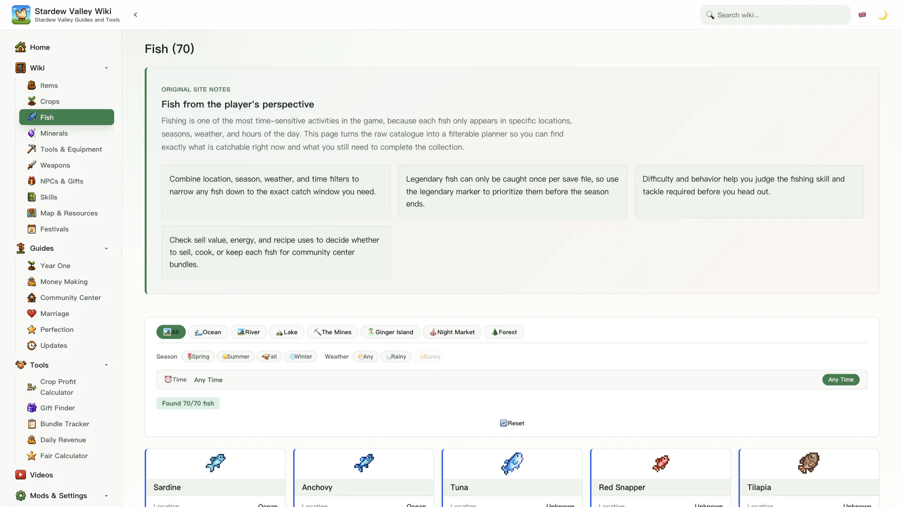Click the Money Making bag icon
Image resolution: width=902 pixels, height=507 pixels.
pyautogui.click(x=31, y=282)
